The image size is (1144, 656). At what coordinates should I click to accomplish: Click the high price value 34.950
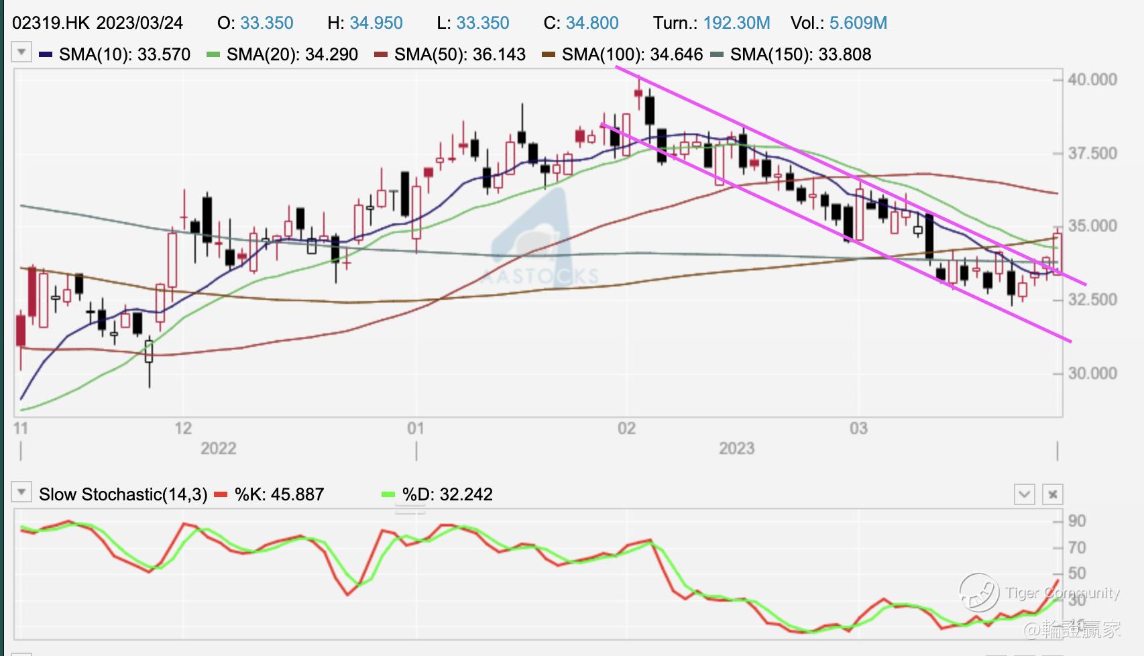(x=376, y=23)
